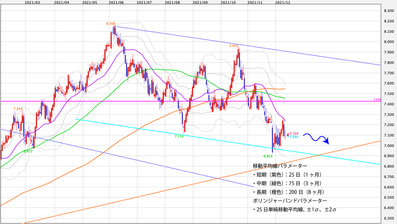Click the 7.300 price axis label
397x224 pixels.
point(389,115)
